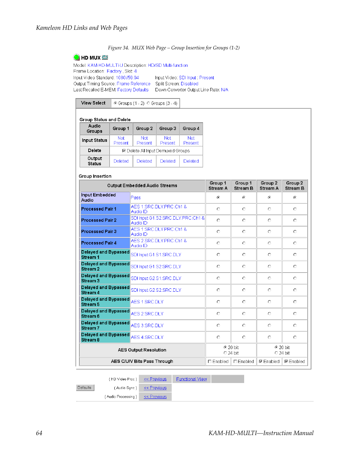Toggle Delete All Input Demuxed Groups checkbox

[124, 151]
